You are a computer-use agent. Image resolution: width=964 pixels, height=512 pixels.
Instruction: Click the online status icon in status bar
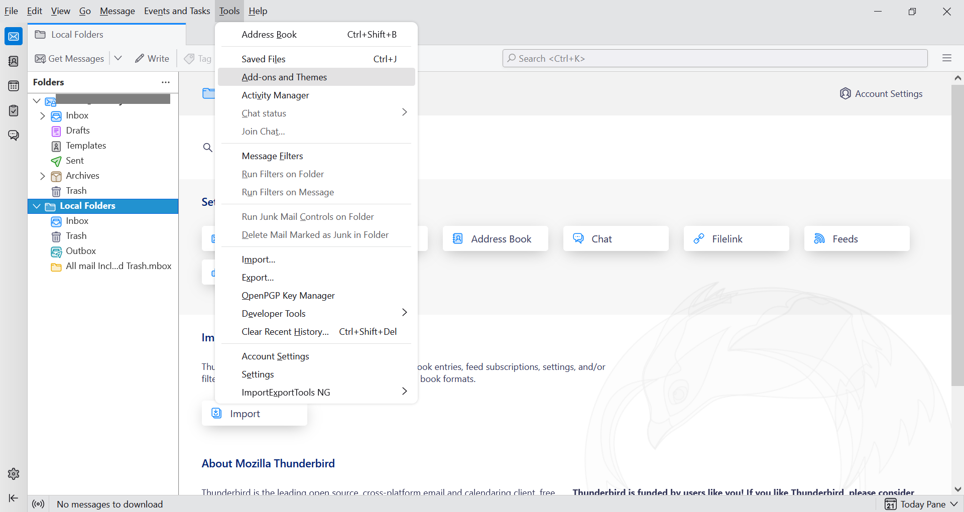[x=38, y=504]
